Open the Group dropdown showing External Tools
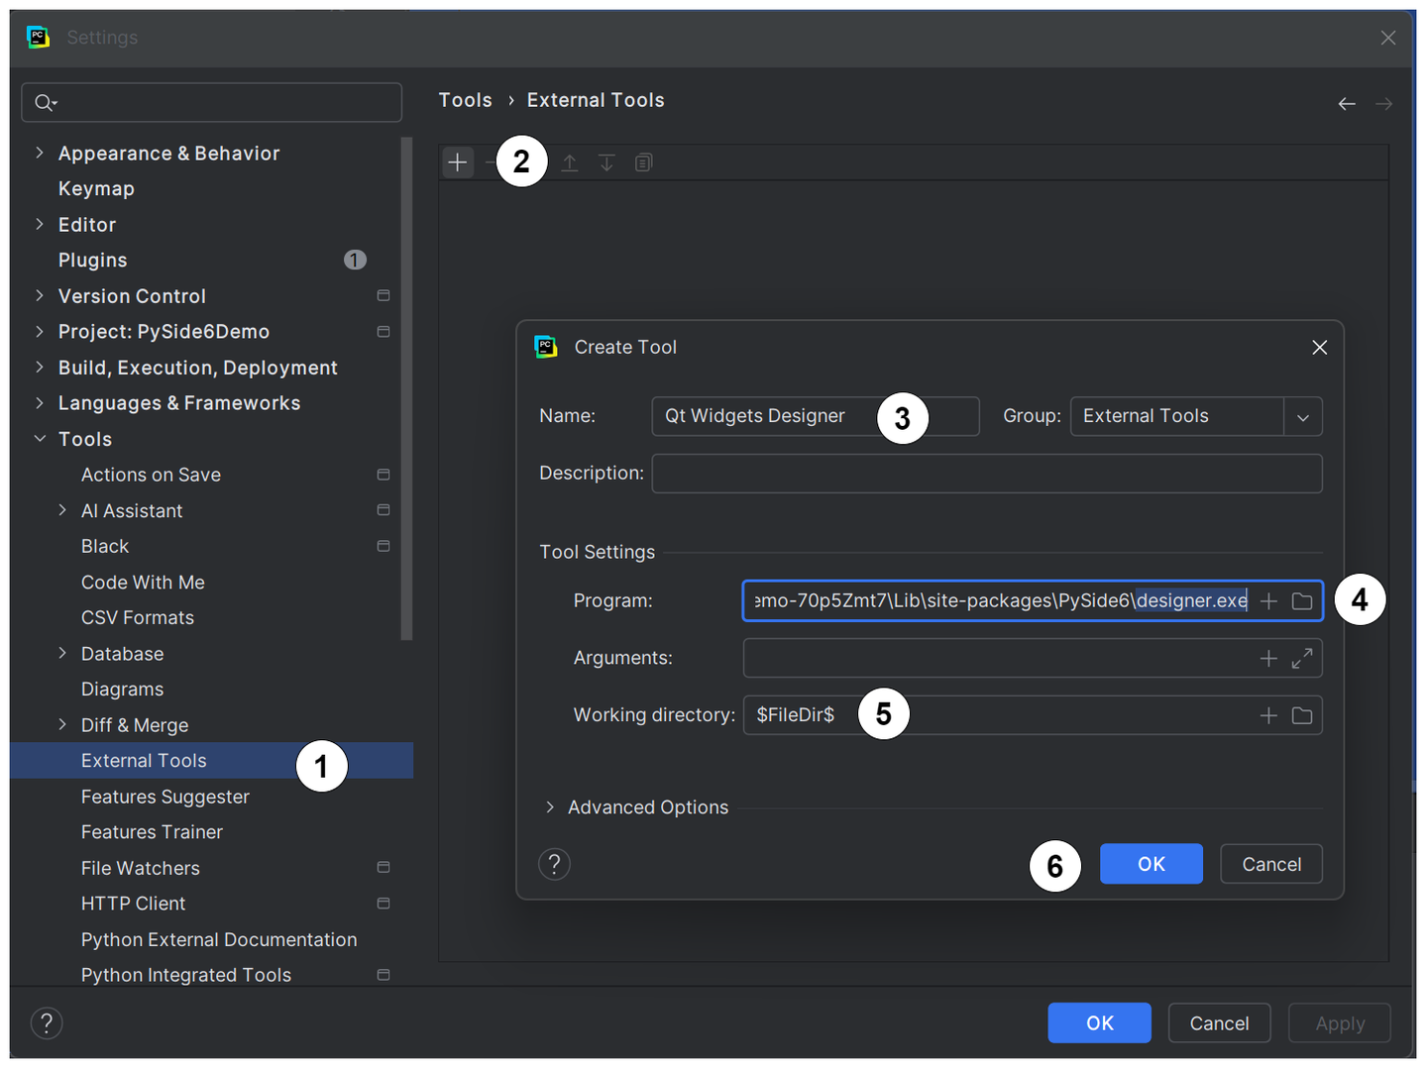 coord(1302,416)
